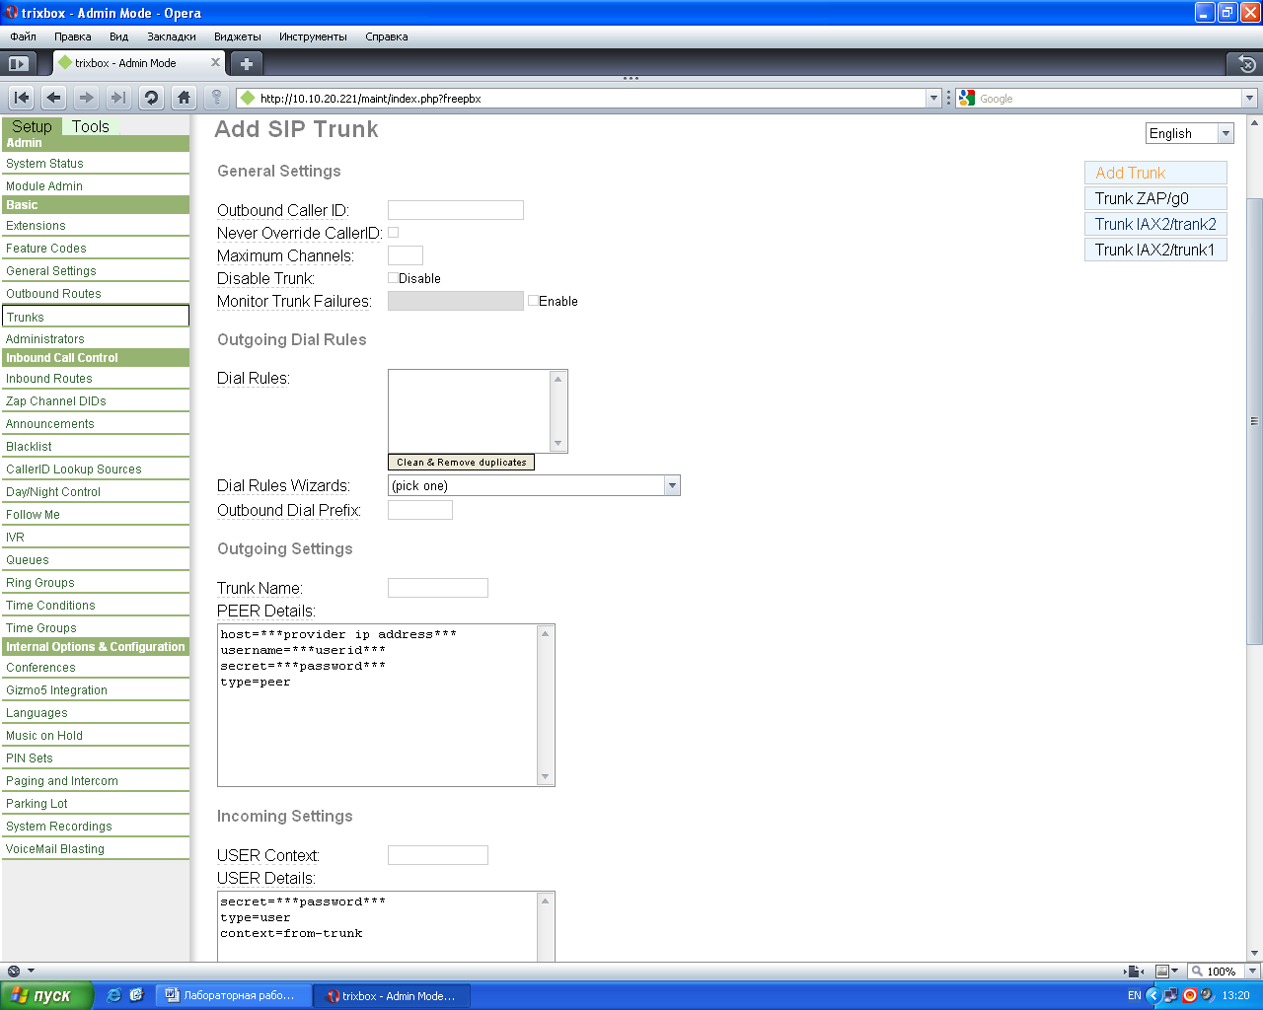Image resolution: width=1263 pixels, height=1010 pixels.
Task: Open the Виджеты menu
Action: click(238, 36)
